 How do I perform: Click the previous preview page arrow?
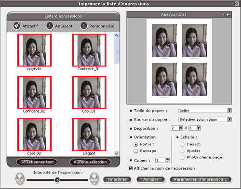[x=223, y=15]
